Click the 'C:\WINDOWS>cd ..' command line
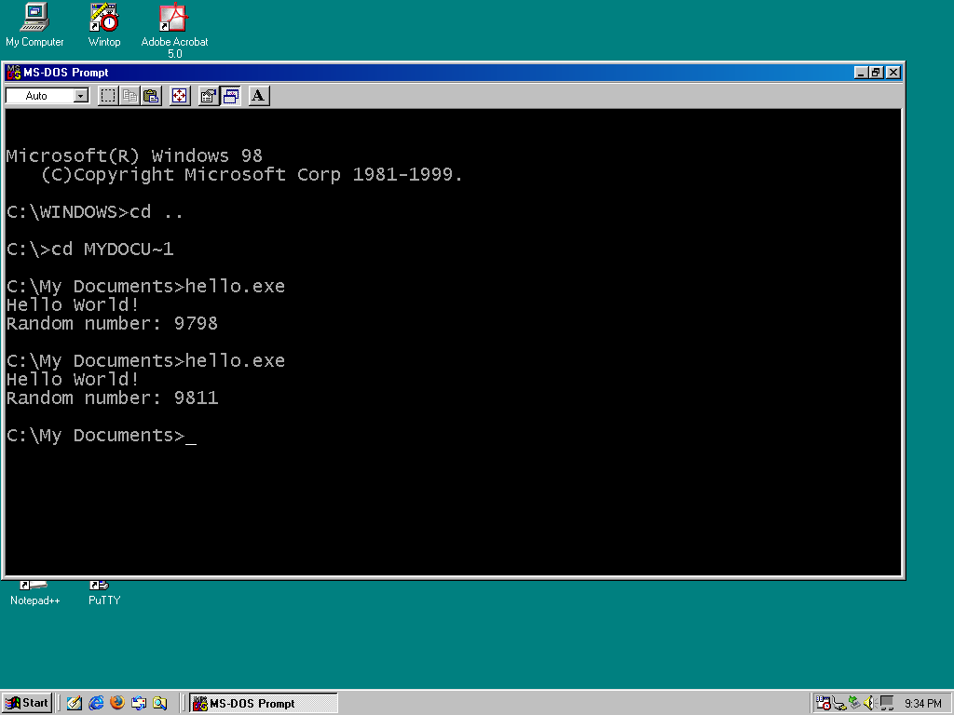This screenshot has width=954, height=715. [x=94, y=212]
